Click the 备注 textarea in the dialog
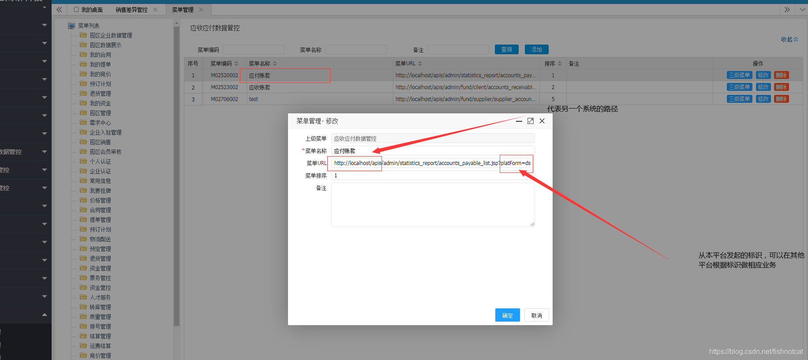 433,205
